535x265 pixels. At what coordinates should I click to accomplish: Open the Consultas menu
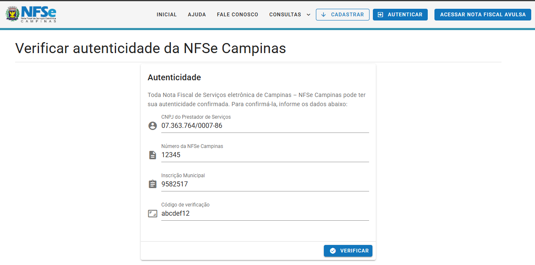coord(285,15)
